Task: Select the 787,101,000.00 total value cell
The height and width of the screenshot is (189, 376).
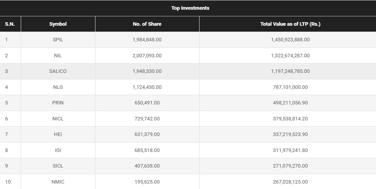Action: [x=290, y=87]
